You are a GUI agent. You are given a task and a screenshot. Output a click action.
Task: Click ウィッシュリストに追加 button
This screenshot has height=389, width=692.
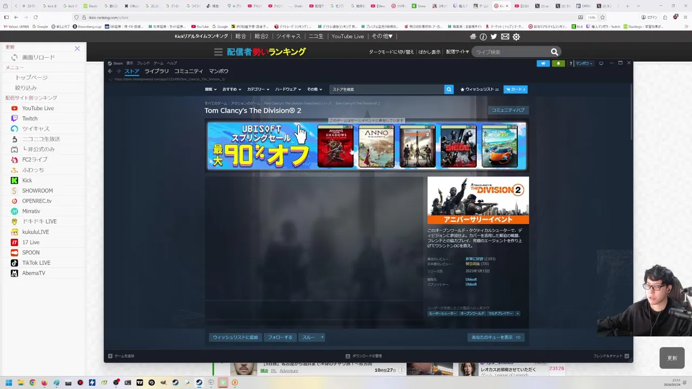pos(235,337)
